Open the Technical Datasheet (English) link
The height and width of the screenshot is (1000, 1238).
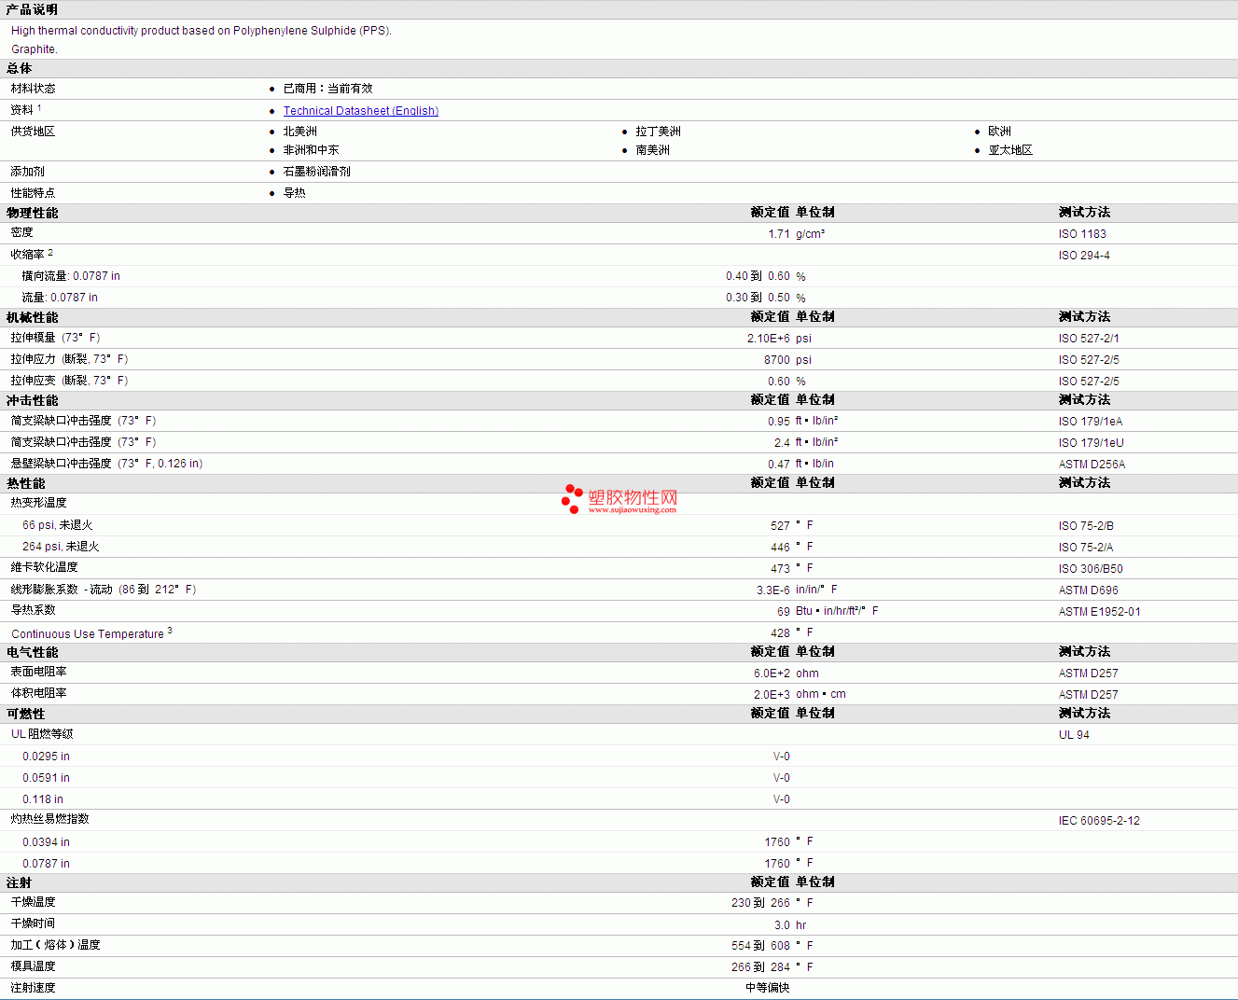click(360, 111)
